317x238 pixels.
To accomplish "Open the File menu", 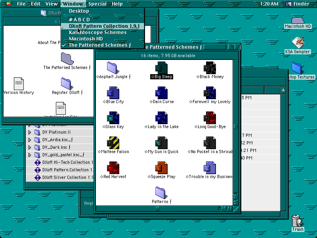I will click(21, 4).
